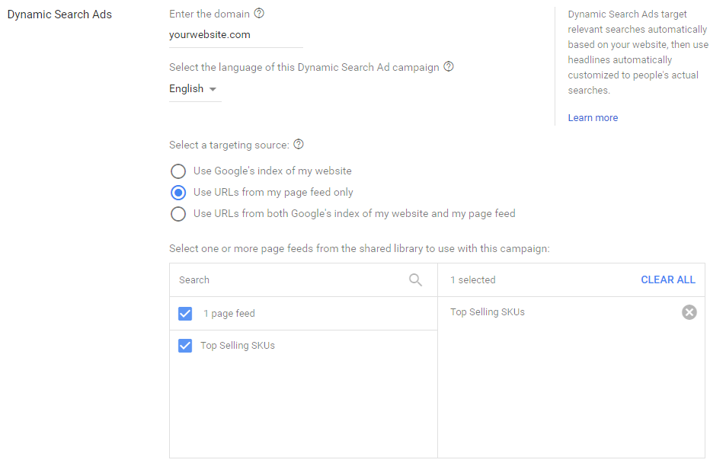This screenshot has height=463, width=710.
Task: Click help icon next to campaign language label
Action: tap(449, 67)
